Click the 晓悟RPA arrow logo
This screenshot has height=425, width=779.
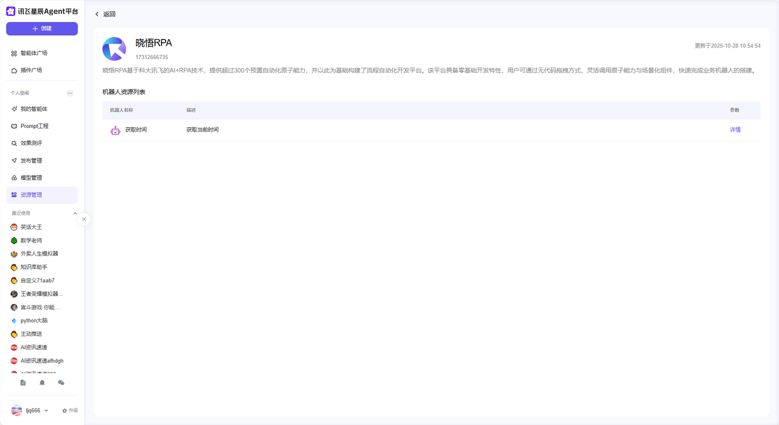114,49
